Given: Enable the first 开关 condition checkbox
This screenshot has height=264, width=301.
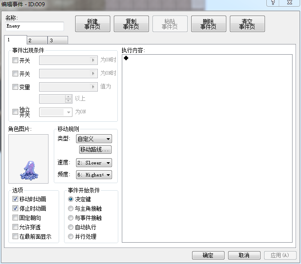Looking at the screenshot, I should click(x=15, y=60).
